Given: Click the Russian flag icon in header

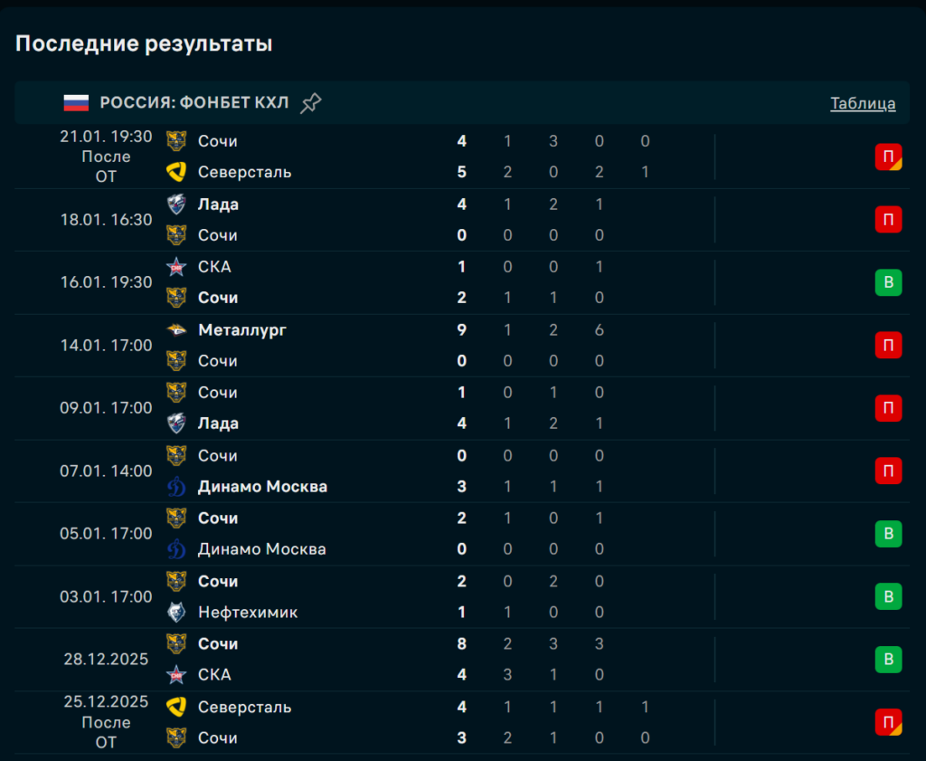Looking at the screenshot, I should 76,103.
